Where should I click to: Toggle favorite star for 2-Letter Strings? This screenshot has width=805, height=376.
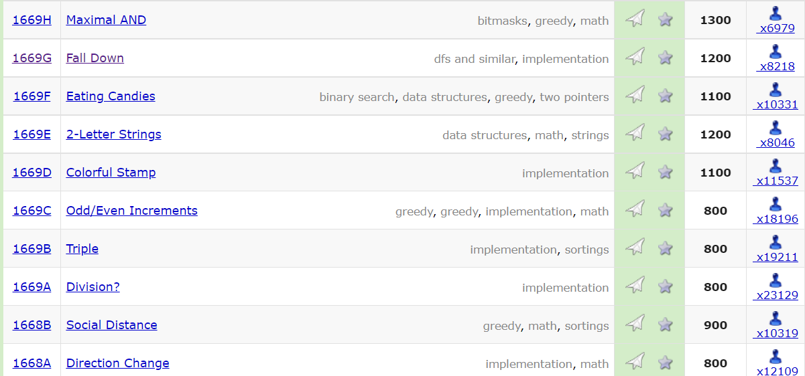[x=665, y=134]
